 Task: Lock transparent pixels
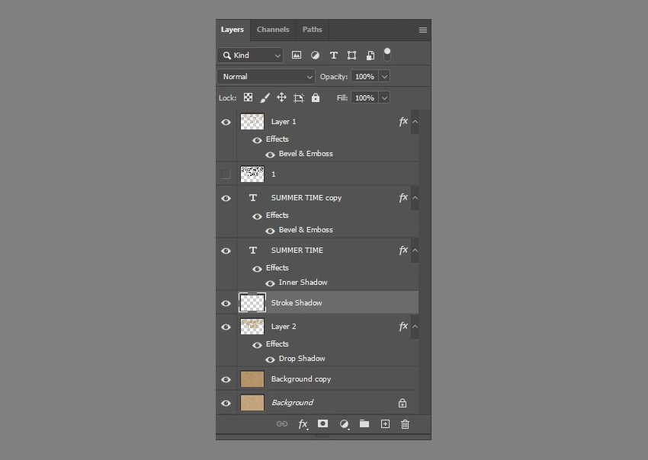coord(249,98)
